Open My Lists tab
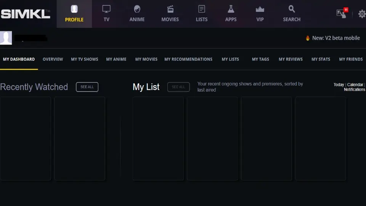The width and height of the screenshot is (366, 206). pos(230,60)
